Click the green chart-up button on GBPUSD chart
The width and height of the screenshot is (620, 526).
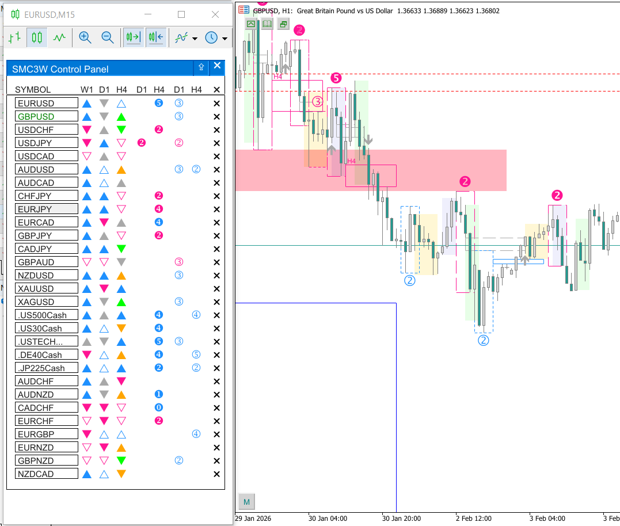pyautogui.click(x=251, y=24)
